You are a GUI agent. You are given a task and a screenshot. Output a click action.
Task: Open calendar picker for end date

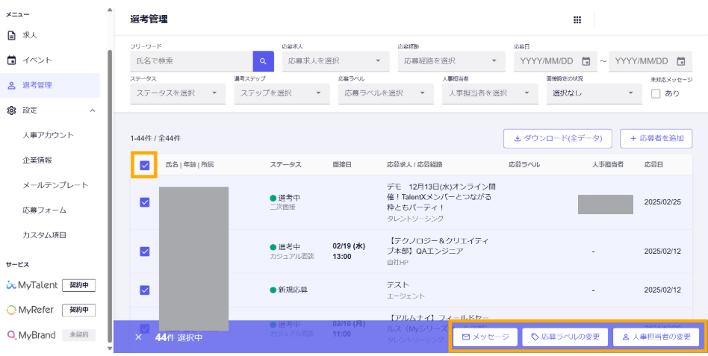(x=680, y=61)
